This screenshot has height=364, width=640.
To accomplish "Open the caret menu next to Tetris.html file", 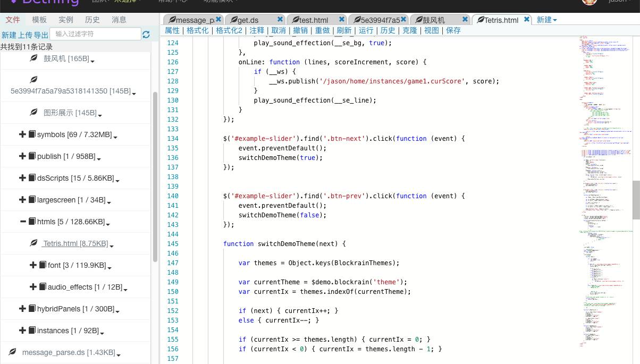I will (x=112, y=246).
